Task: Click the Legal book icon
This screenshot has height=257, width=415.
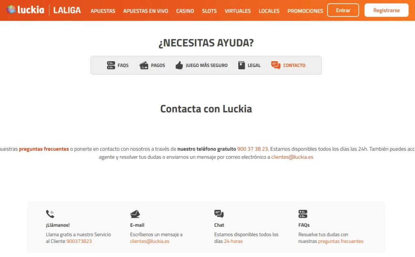Action: coord(242,65)
